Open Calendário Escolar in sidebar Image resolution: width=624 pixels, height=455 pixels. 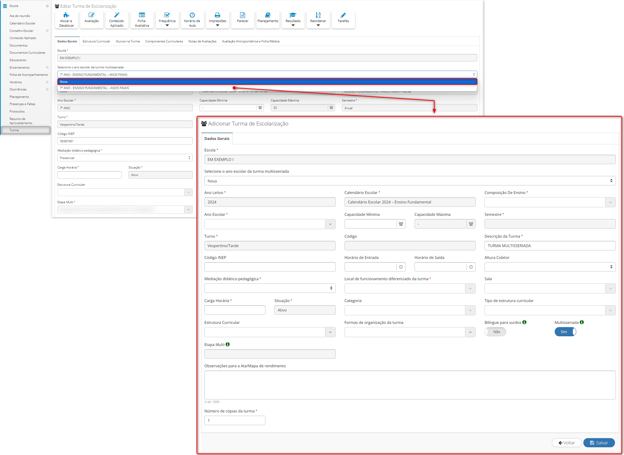point(23,23)
